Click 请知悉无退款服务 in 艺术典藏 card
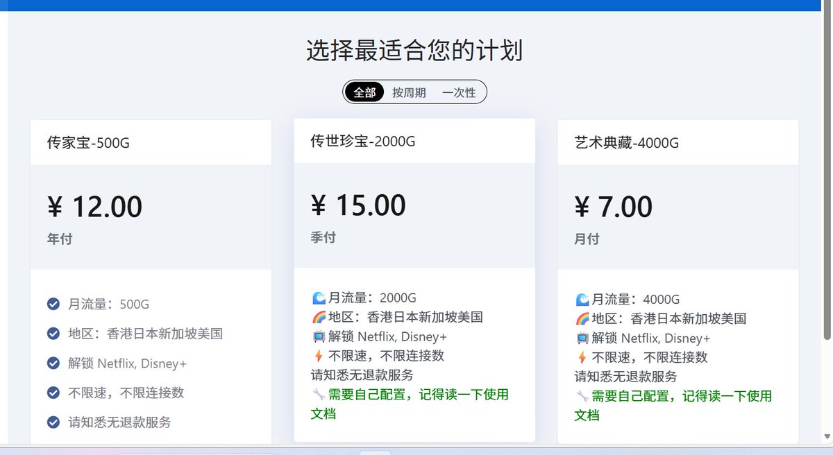The width and height of the screenshot is (833, 455). click(x=625, y=377)
